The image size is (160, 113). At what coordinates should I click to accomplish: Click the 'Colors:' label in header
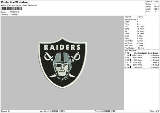tap(149, 4)
